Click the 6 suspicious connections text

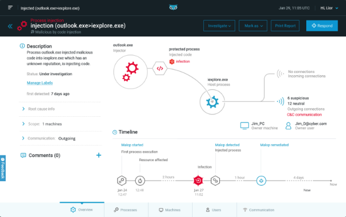298,98
